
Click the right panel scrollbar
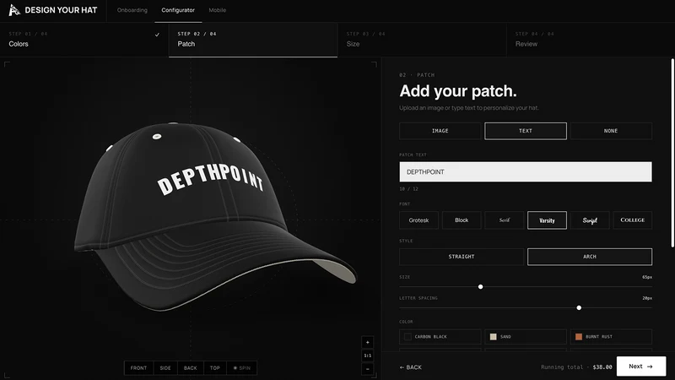(x=672, y=153)
